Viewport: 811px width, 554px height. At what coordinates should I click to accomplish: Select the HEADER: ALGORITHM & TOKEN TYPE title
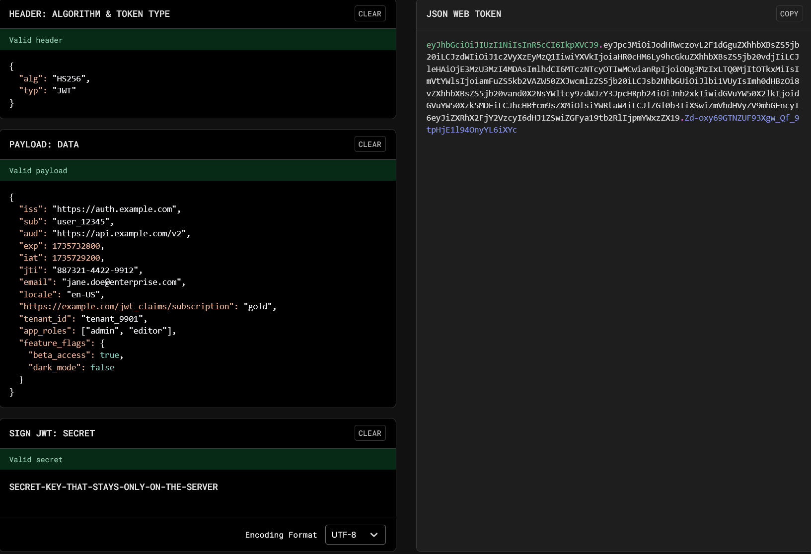click(90, 13)
